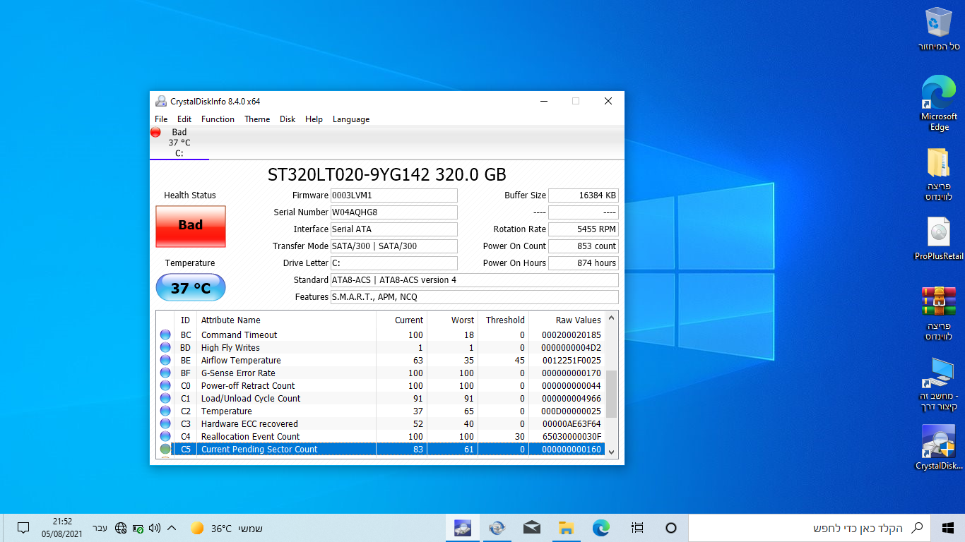Click status orb of Power-off Retract Count row
This screenshot has width=965, height=542.
pyautogui.click(x=165, y=385)
